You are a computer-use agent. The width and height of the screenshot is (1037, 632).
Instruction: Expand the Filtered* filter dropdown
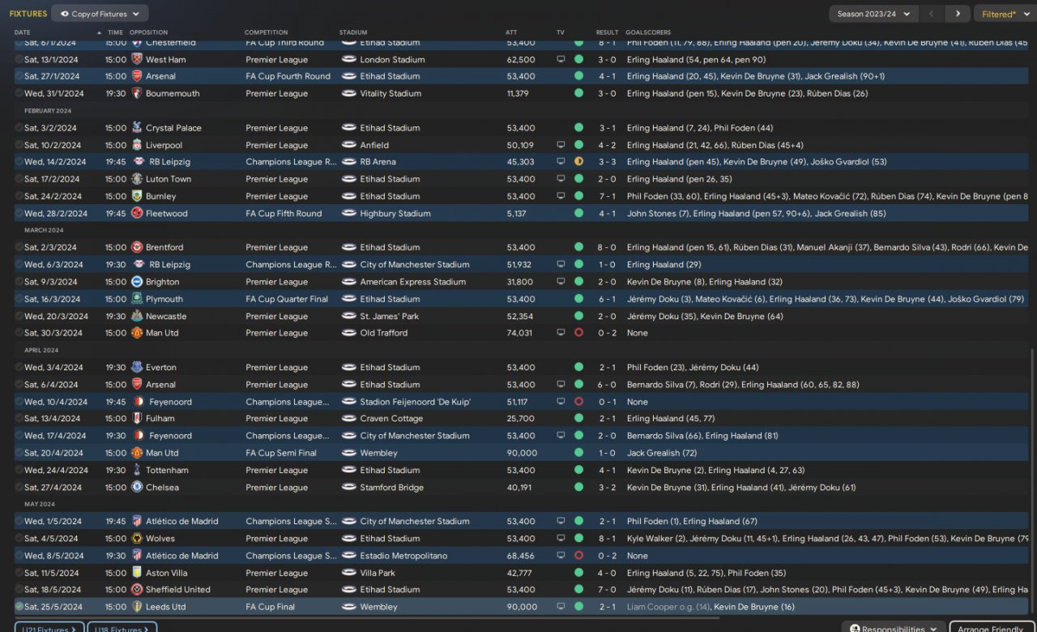(1004, 14)
